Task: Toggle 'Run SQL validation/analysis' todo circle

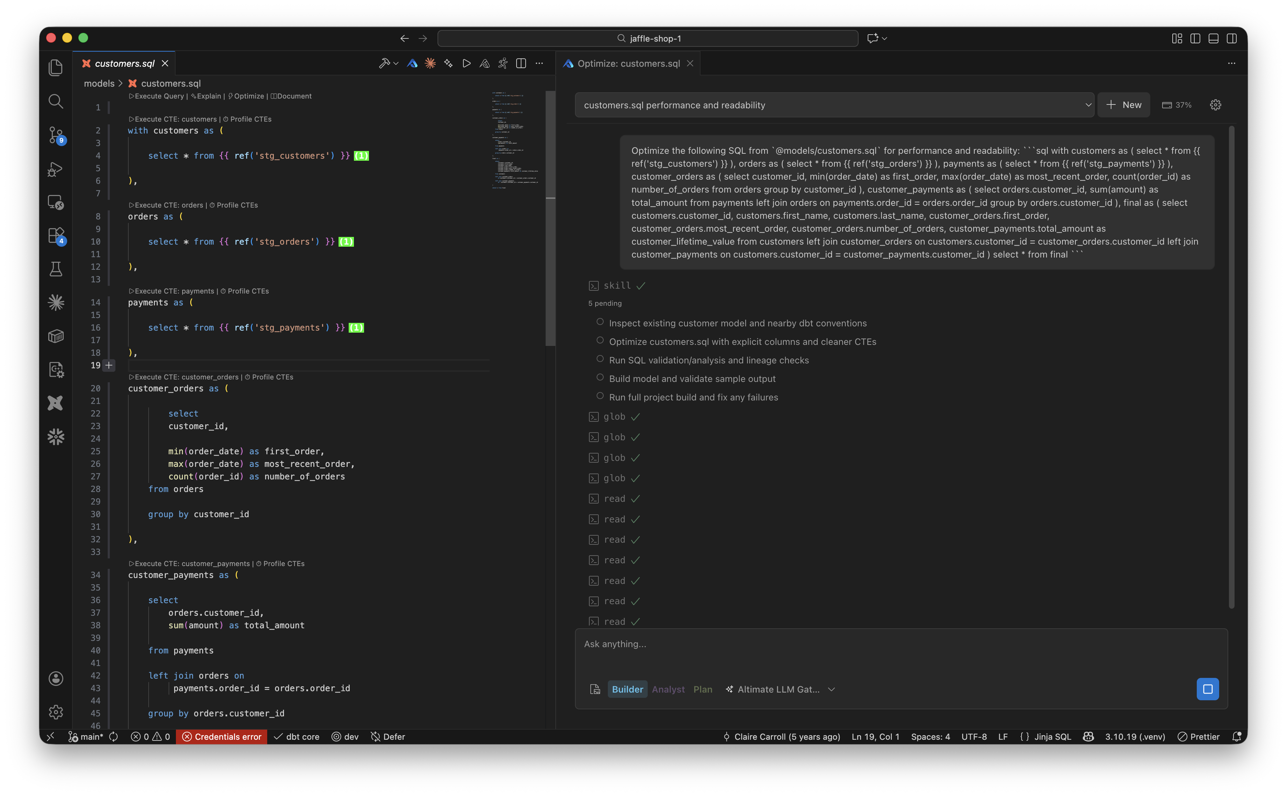Action: (x=600, y=359)
